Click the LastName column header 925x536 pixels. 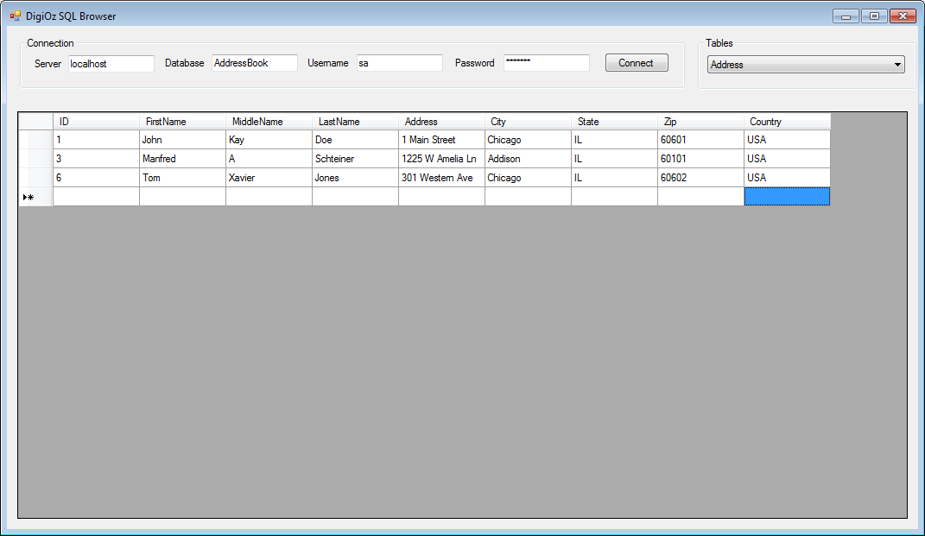[355, 122]
